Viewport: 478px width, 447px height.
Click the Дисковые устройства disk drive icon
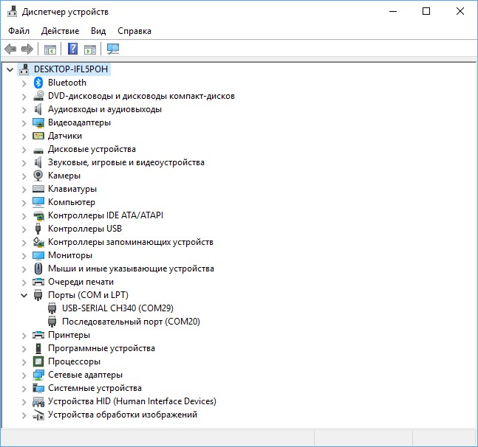coord(38,150)
